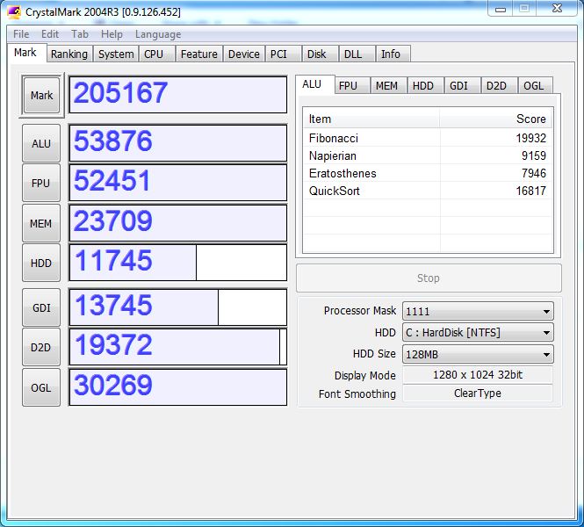Click the HDD score progress bar
This screenshot has height=527, width=584.
177,263
